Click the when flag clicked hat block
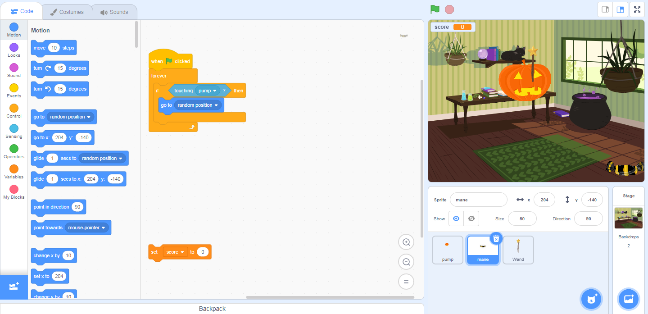This screenshot has width=648, height=314. [171, 60]
